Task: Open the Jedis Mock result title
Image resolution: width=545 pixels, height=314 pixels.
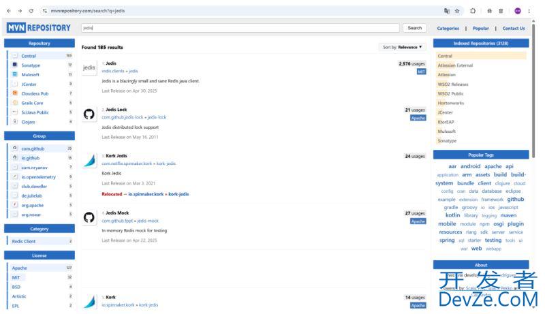Action: click(117, 213)
